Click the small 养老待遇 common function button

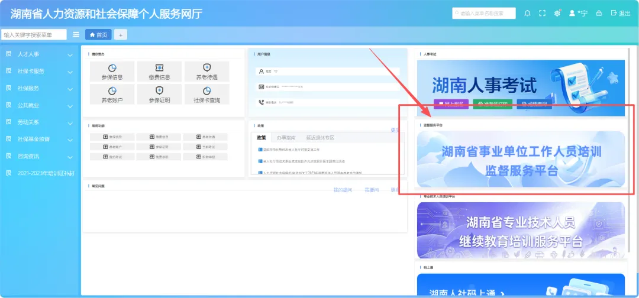(x=205, y=137)
